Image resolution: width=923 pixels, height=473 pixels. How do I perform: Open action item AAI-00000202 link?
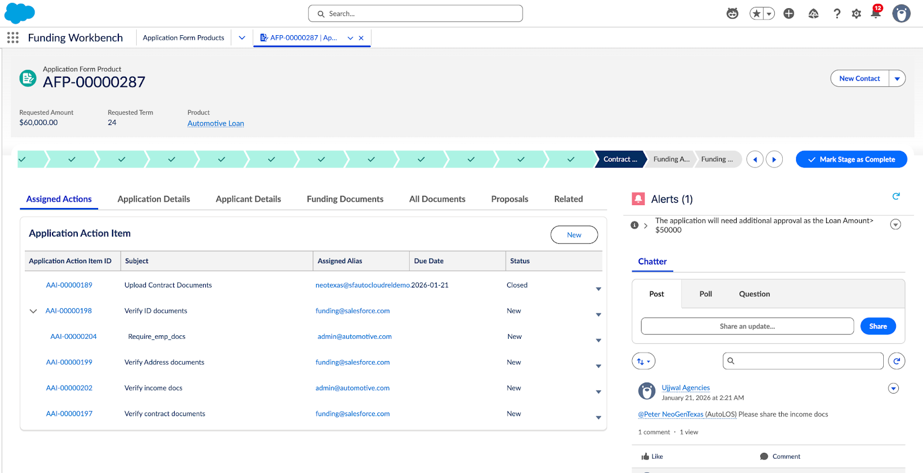point(69,388)
